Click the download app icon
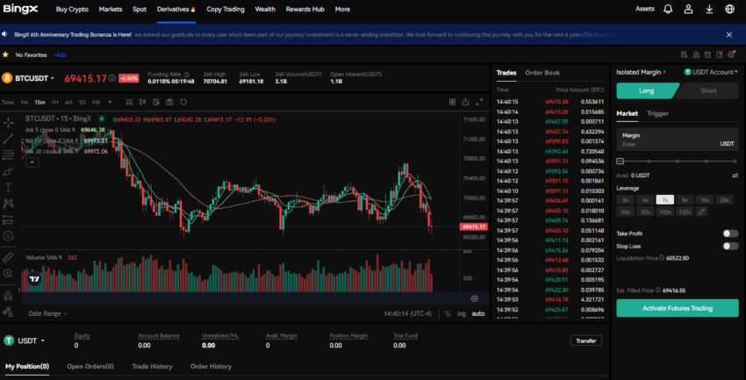746x380 pixels. pyautogui.click(x=710, y=9)
